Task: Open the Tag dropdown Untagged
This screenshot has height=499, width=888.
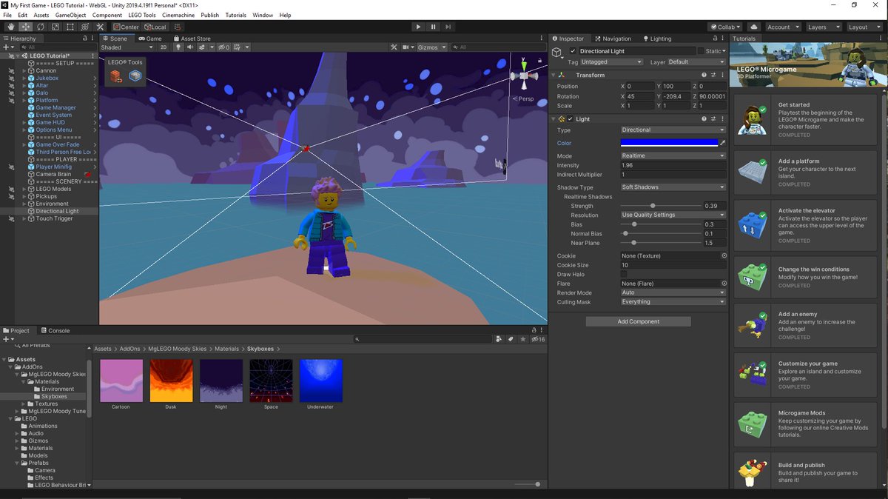Action: (x=612, y=62)
